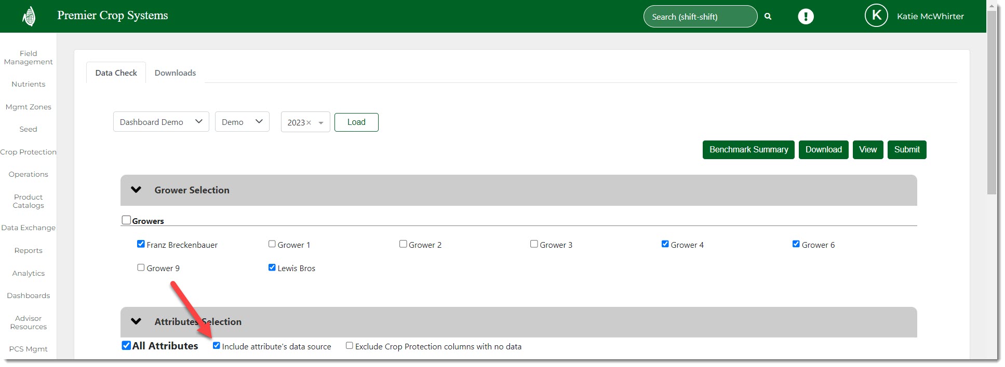Click the Premier Crop Systems corn logo
This screenshot has width=1005, height=367.
29,17
